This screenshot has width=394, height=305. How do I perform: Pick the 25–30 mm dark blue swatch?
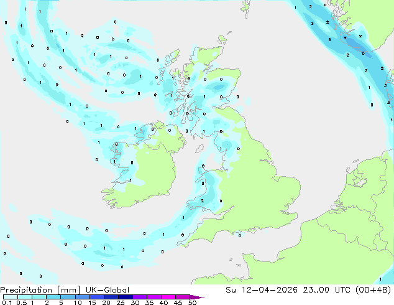point(126,297)
